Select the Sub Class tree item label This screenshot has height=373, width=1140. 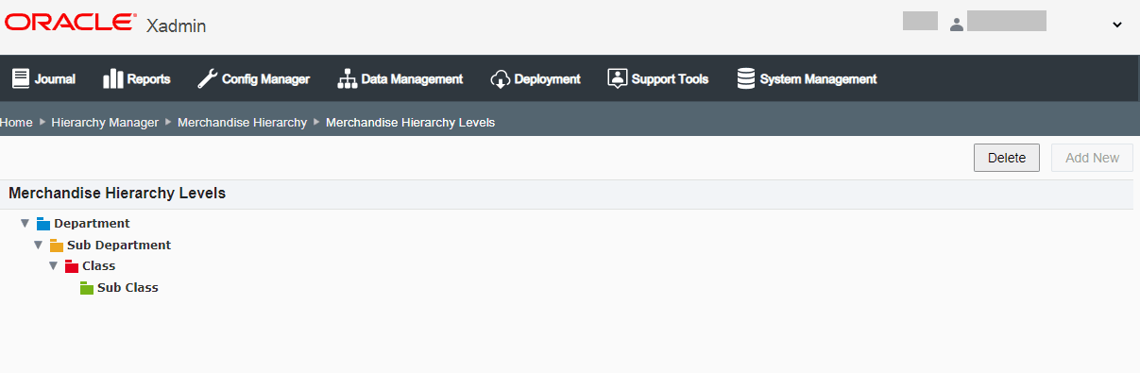(128, 287)
